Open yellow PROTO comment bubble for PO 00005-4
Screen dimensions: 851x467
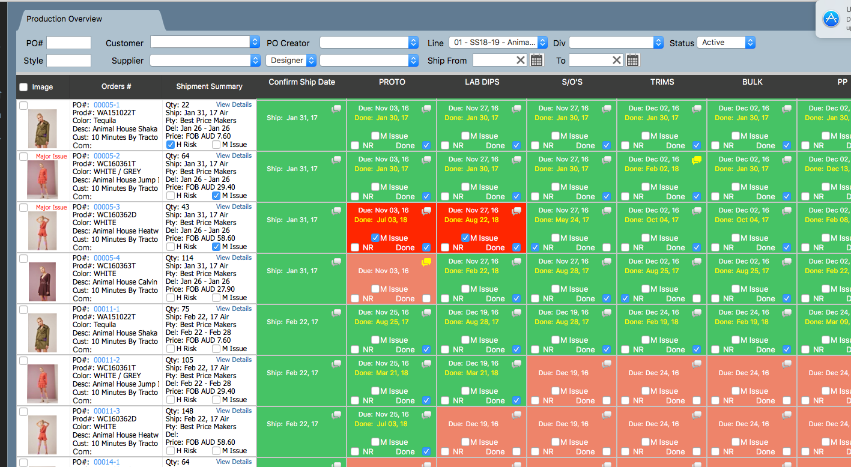coord(426,262)
